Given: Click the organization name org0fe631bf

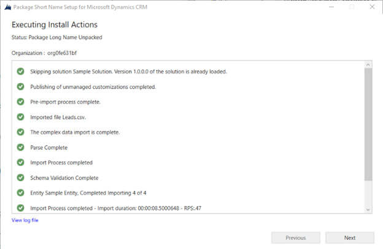Looking at the screenshot, I should click(x=62, y=53).
